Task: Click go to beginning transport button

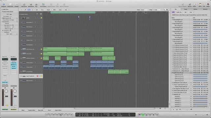Action: [46, 115]
